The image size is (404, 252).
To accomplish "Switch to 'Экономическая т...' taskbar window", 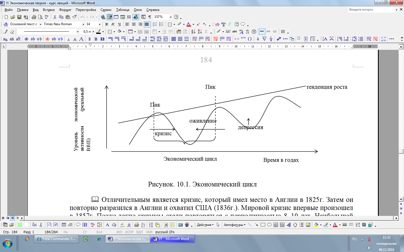I will 128,239.
